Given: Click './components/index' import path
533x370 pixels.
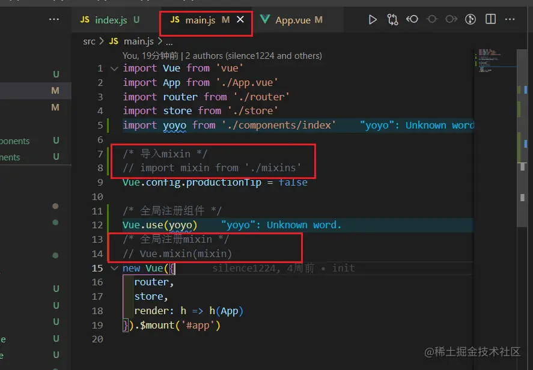Looking at the screenshot, I should click(x=279, y=126).
